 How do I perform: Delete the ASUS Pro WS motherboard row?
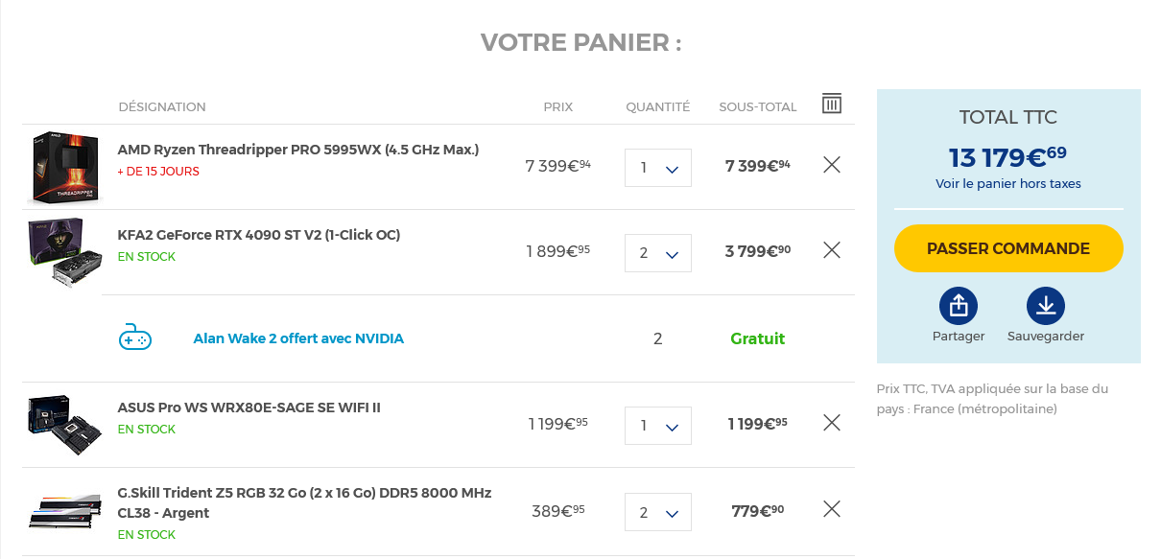point(832,423)
